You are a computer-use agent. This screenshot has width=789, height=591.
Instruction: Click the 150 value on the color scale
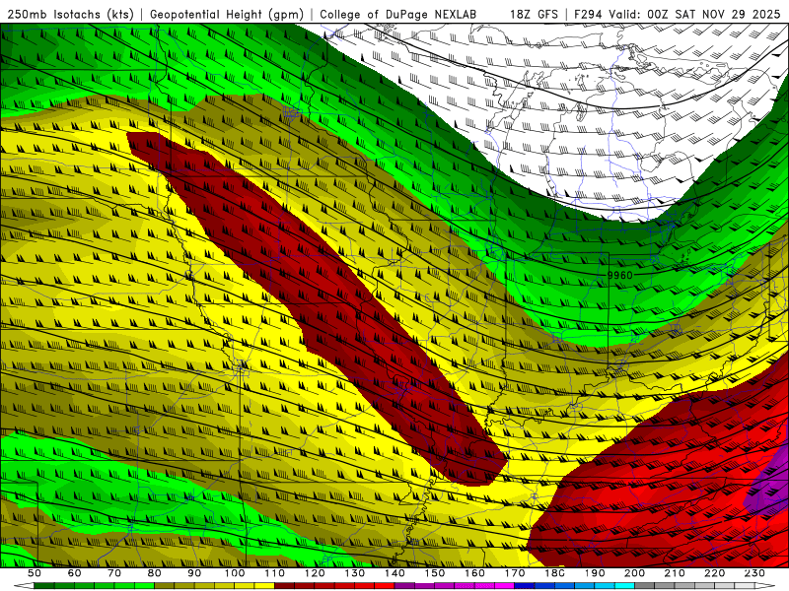(435, 573)
